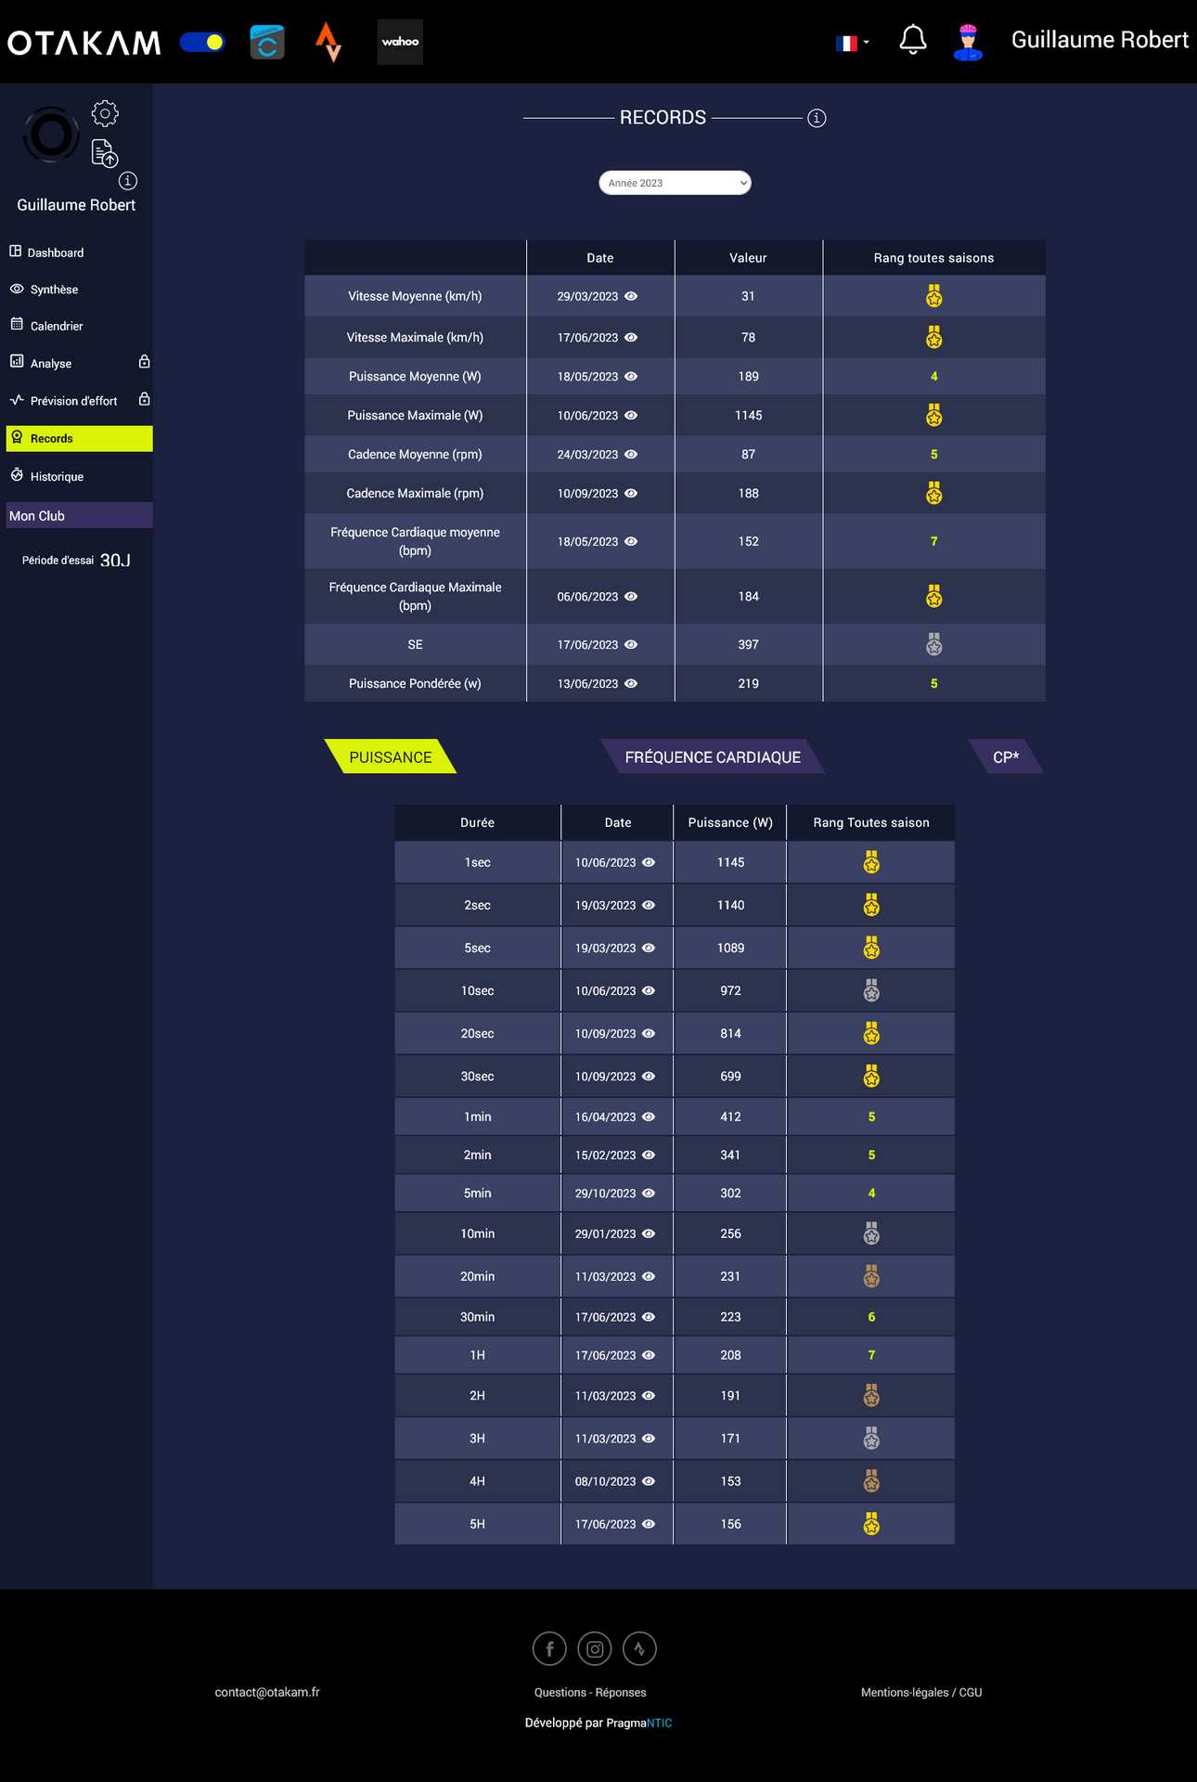The width and height of the screenshot is (1197, 1782).
Task: Click the info icon under profile picture
Action: click(128, 181)
